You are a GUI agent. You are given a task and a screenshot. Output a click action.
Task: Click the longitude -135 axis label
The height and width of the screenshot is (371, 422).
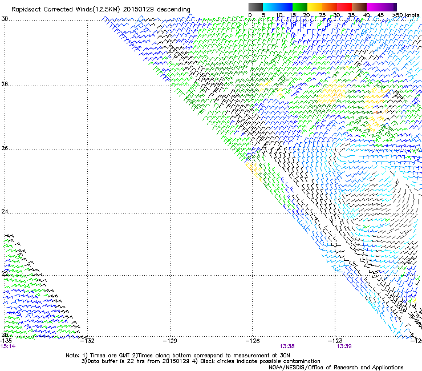coord(6,341)
